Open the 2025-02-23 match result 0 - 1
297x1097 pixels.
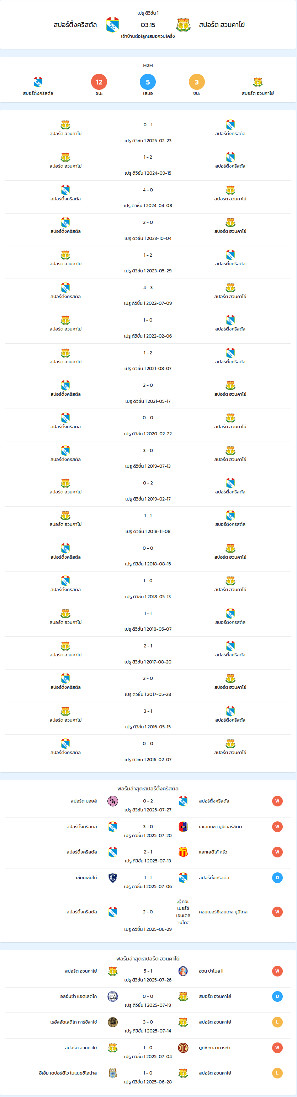(x=148, y=125)
